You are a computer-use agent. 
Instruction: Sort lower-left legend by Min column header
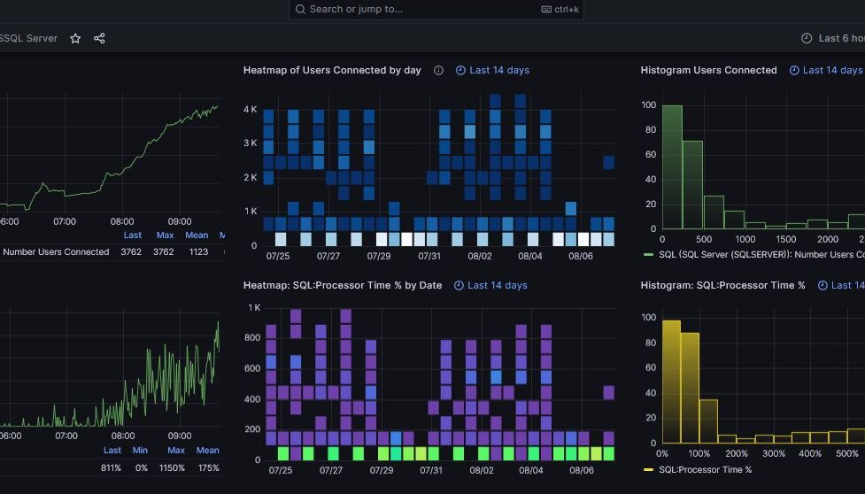coord(140,451)
